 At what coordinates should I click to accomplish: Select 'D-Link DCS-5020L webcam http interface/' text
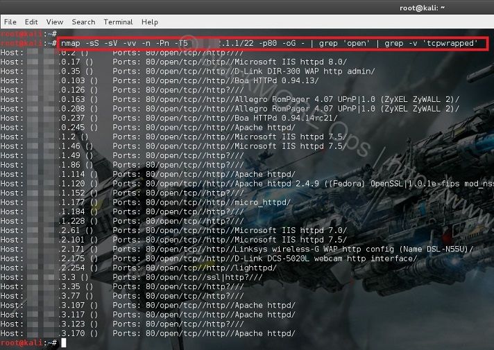click(x=325, y=259)
